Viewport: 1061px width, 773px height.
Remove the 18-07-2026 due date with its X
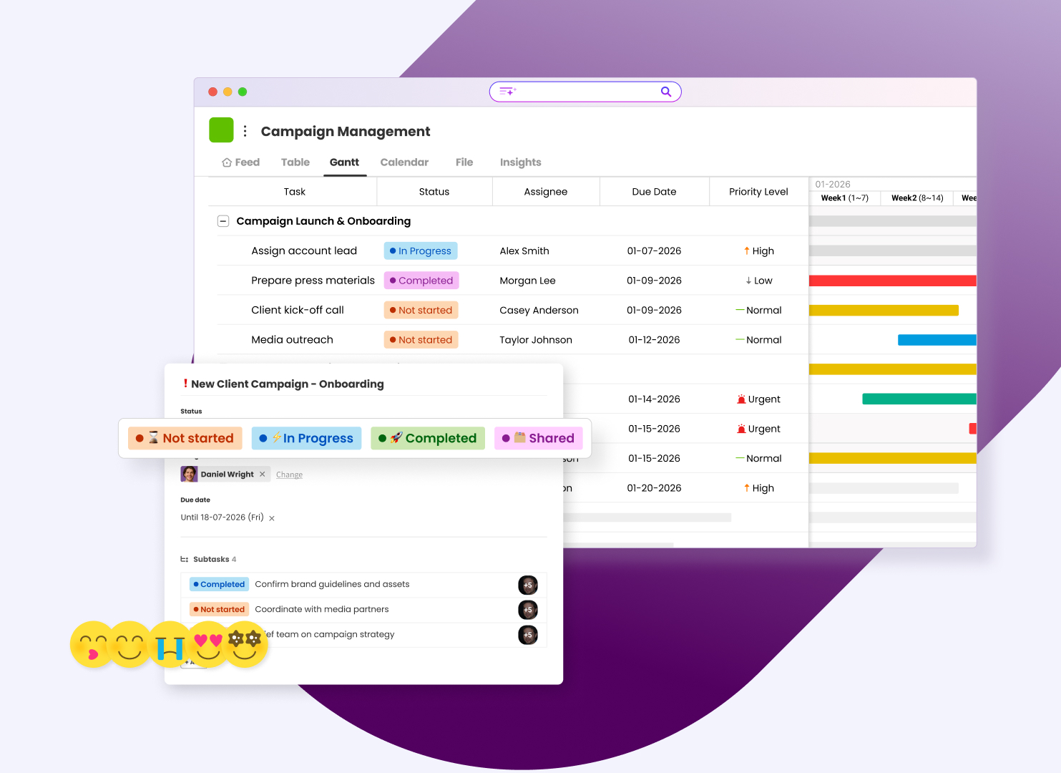point(271,517)
